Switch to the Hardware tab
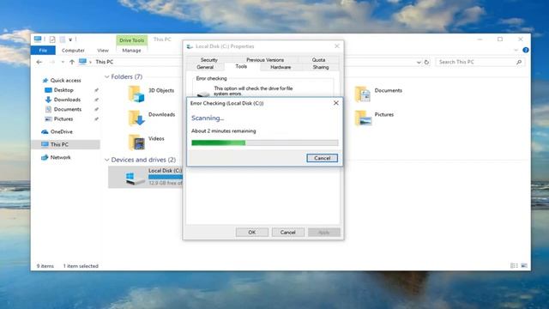Image resolution: width=549 pixels, height=309 pixels. pyautogui.click(x=281, y=67)
